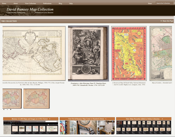Screen dimensions: 175x137
Task: Click the Search the Collection field
Action: click(x=164, y=3)
